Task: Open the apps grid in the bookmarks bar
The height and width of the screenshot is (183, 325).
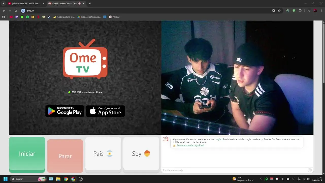Action: (3, 17)
